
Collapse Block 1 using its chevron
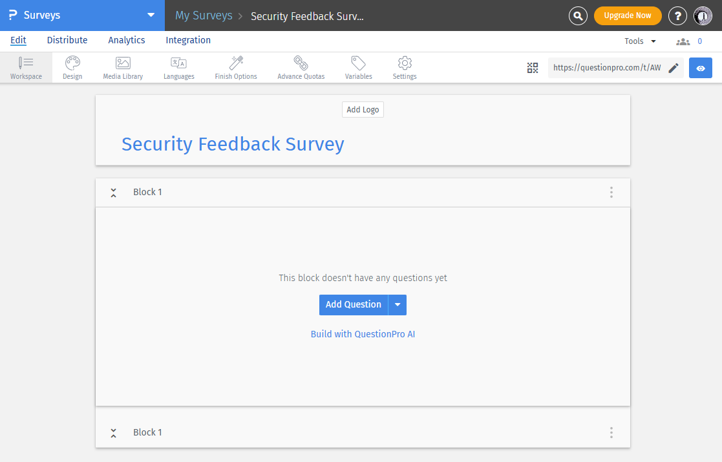pos(113,192)
